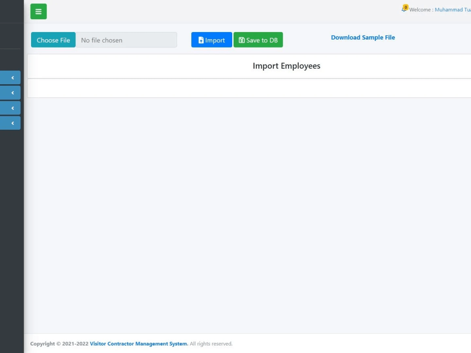Toggle the sidebar using the green hamburger icon

click(38, 11)
